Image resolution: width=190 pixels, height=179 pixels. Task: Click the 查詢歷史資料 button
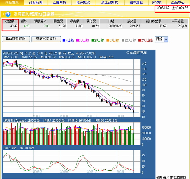coord(46,39)
